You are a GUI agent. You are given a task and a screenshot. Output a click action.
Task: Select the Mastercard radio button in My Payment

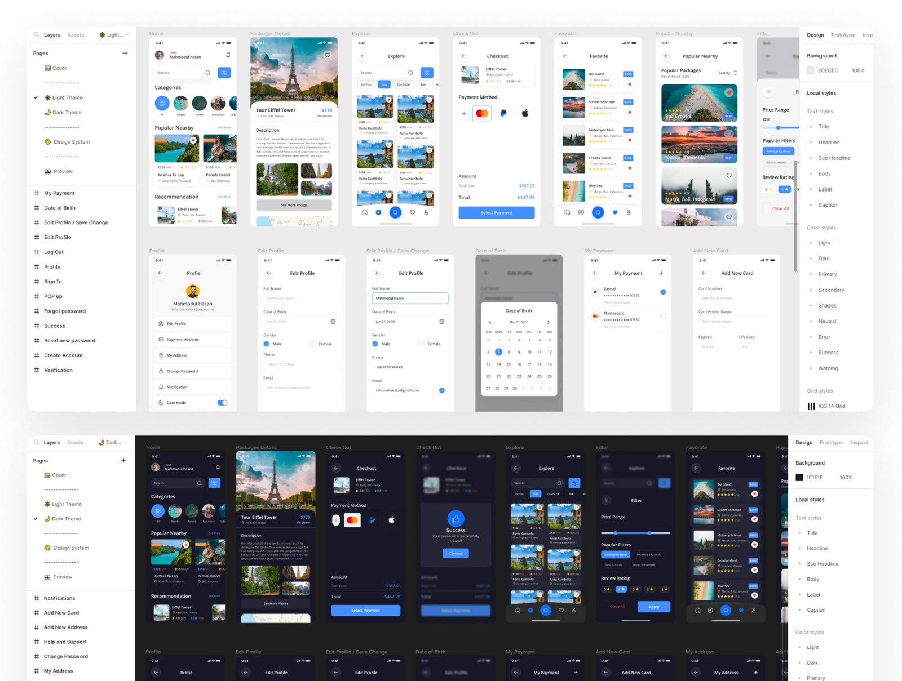tap(663, 316)
